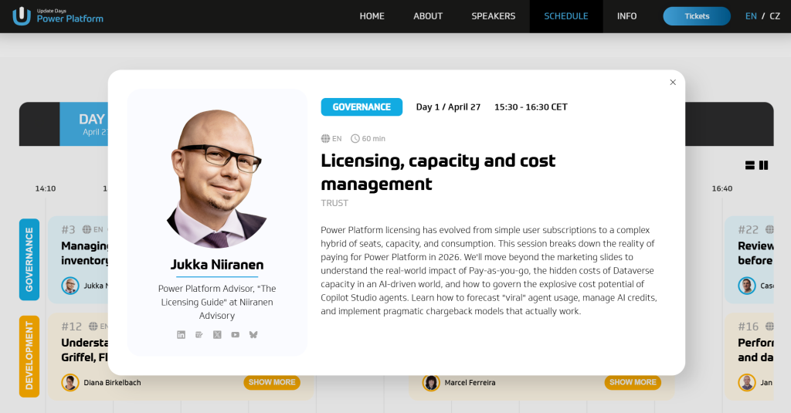Open session #16 card on the right
791x413 pixels.
[749, 357]
